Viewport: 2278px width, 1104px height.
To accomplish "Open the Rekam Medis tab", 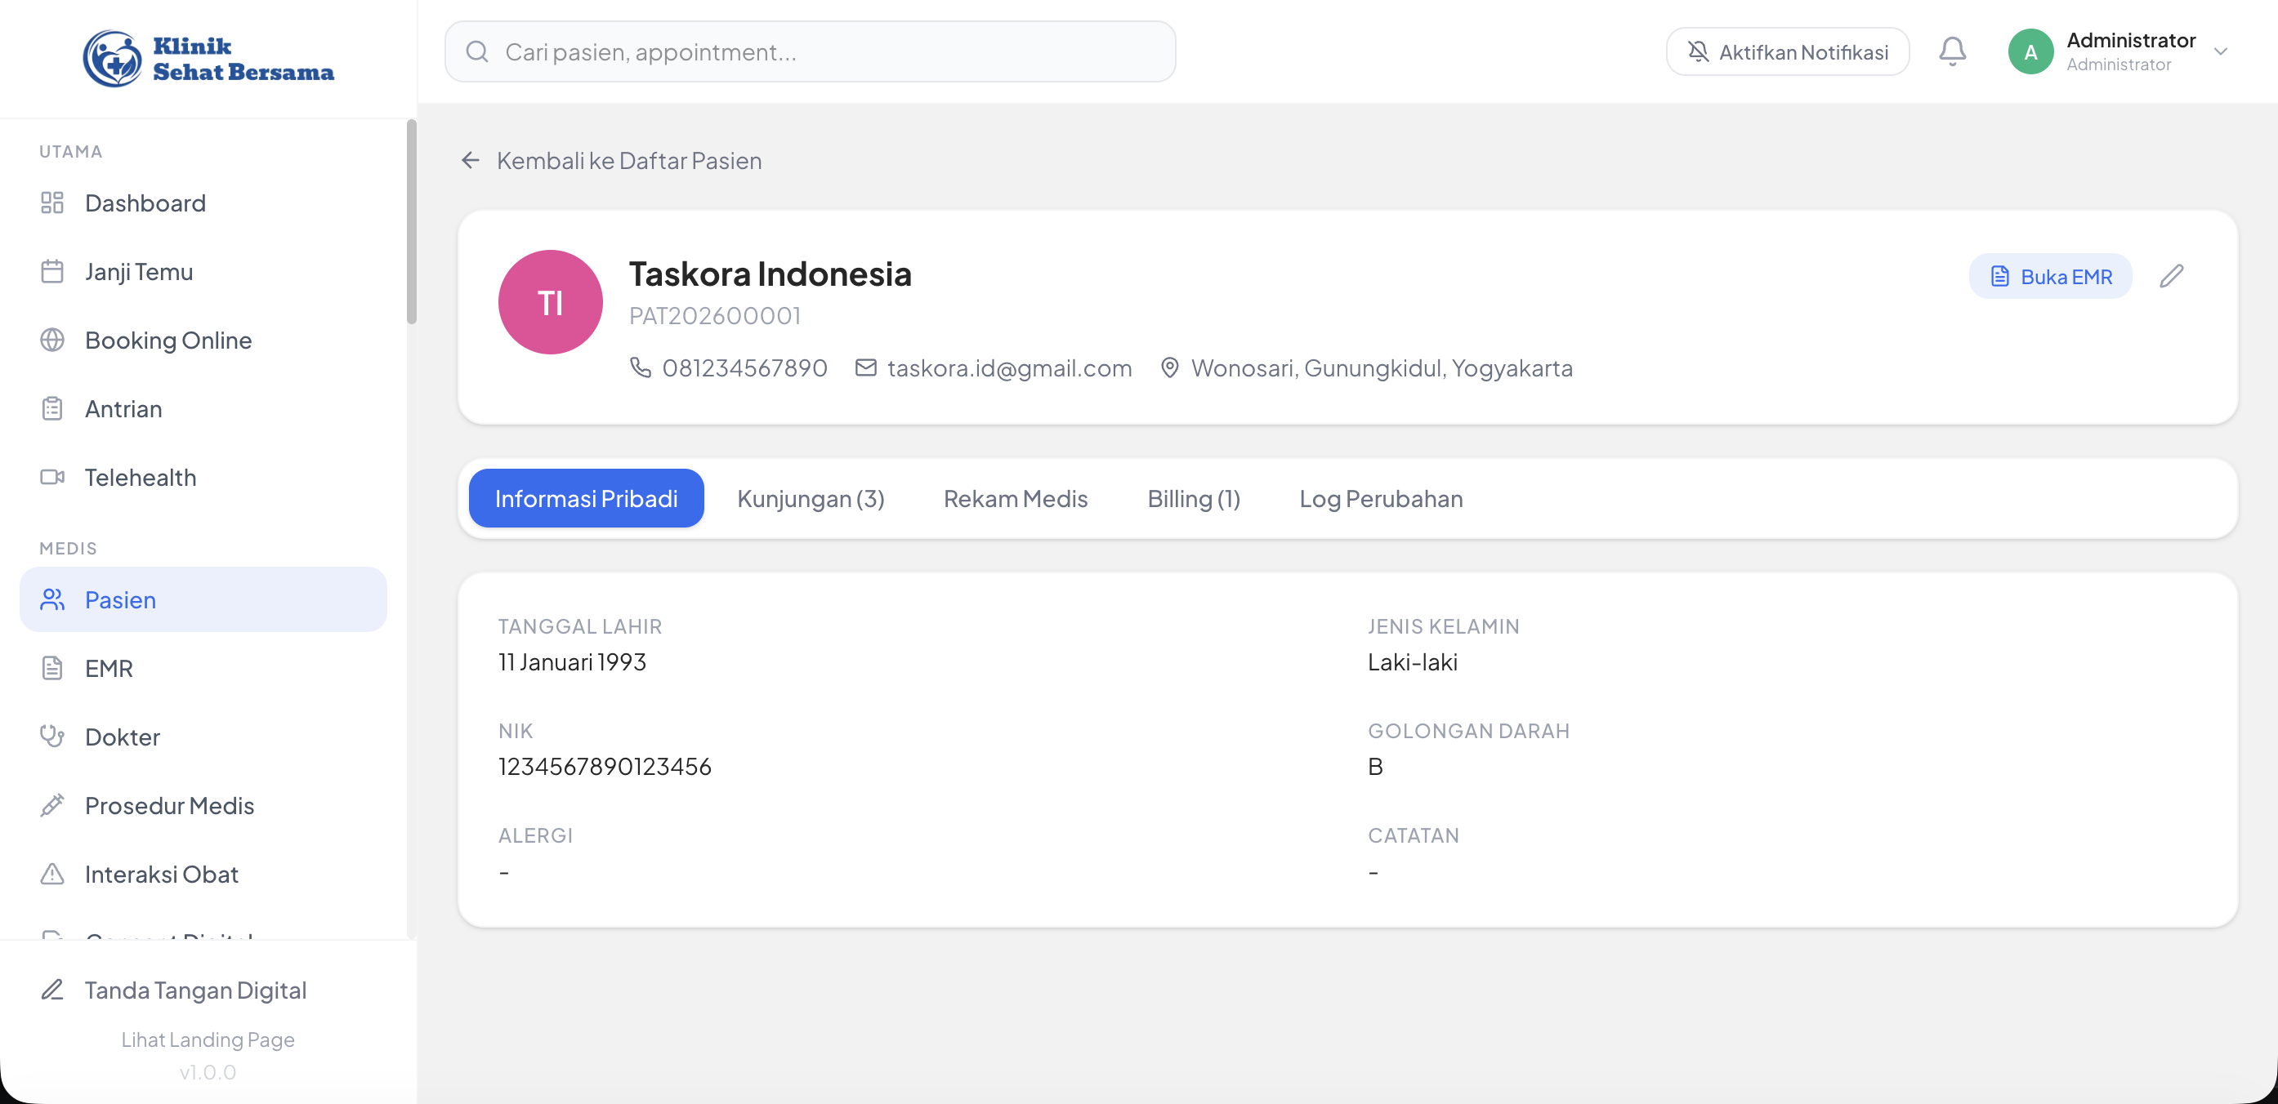I will (1015, 497).
